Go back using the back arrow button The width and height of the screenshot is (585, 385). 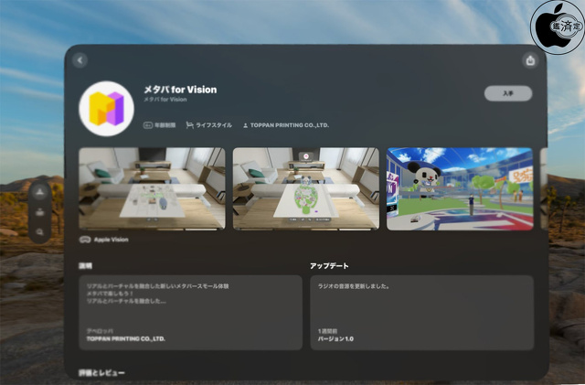click(x=80, y=60)
